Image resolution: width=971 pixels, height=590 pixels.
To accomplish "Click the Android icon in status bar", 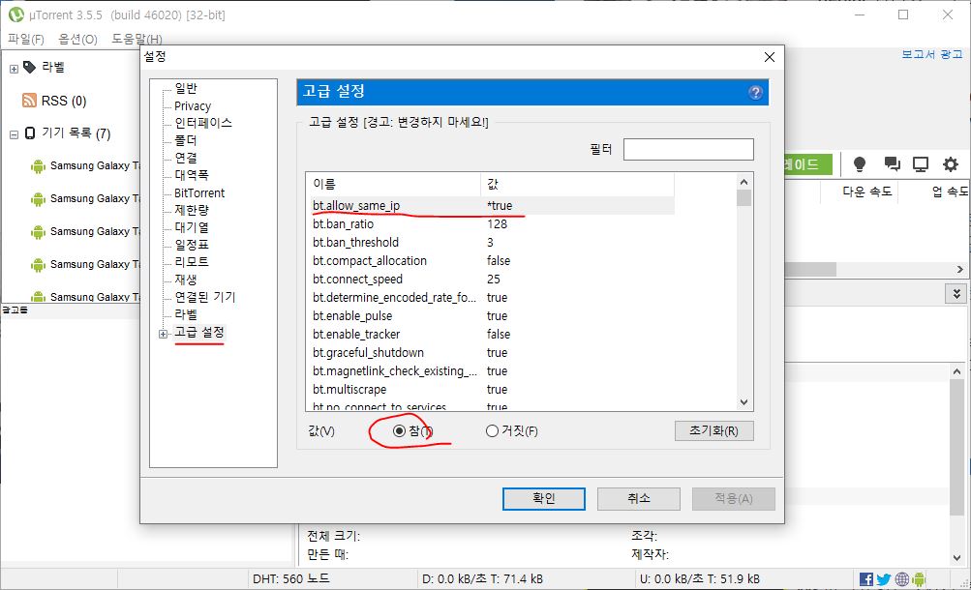I will pos(919,578).
